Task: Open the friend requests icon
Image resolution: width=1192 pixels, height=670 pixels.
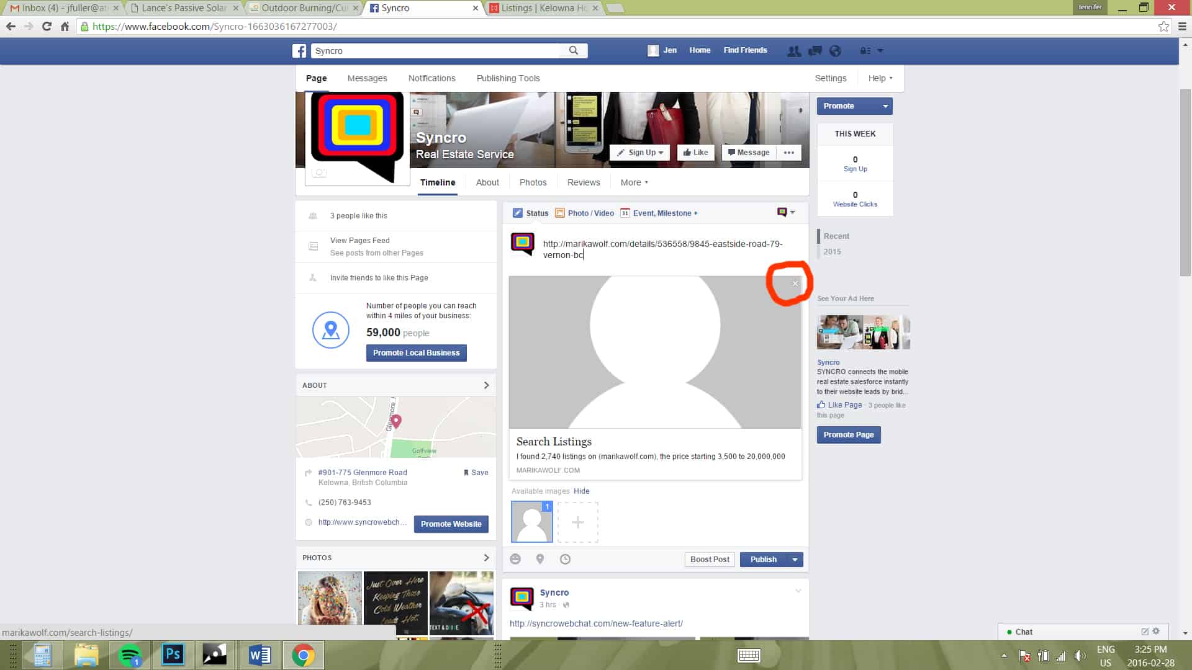Action: point(793,51)
